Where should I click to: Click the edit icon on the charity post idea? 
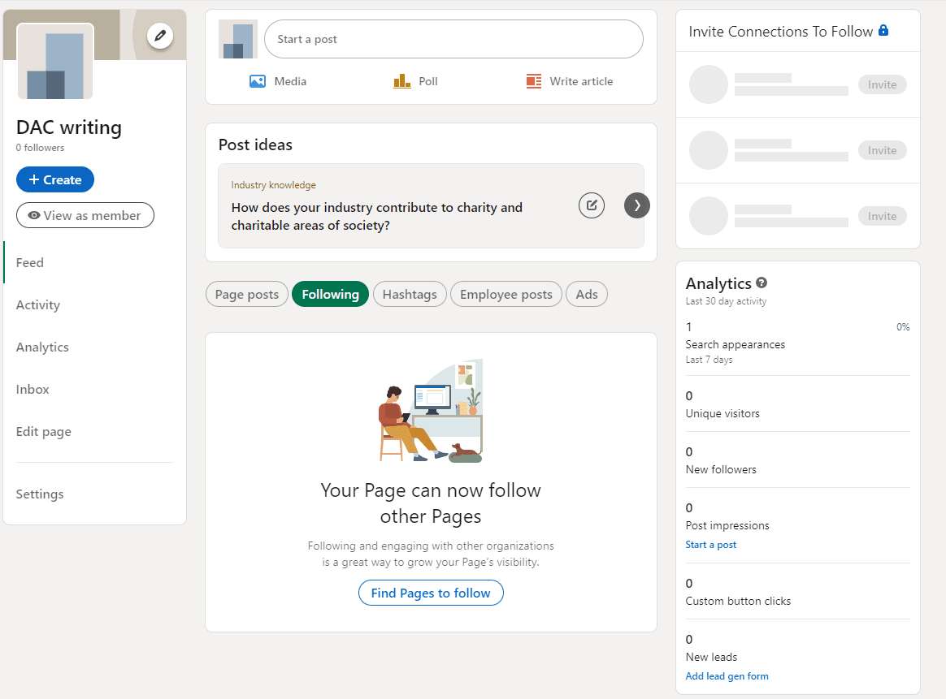pos(591,205)
